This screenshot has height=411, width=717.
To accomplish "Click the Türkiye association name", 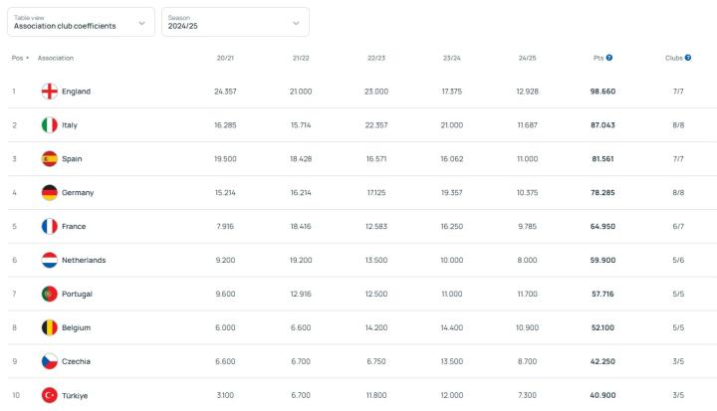I will [75, 395].
